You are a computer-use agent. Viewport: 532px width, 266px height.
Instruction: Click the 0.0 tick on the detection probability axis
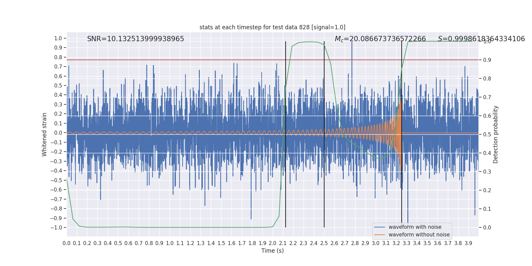pyautogui.click(x=487, y=227)
